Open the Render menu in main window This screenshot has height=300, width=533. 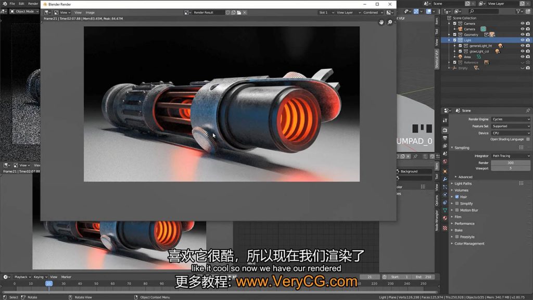coord(33,4)
